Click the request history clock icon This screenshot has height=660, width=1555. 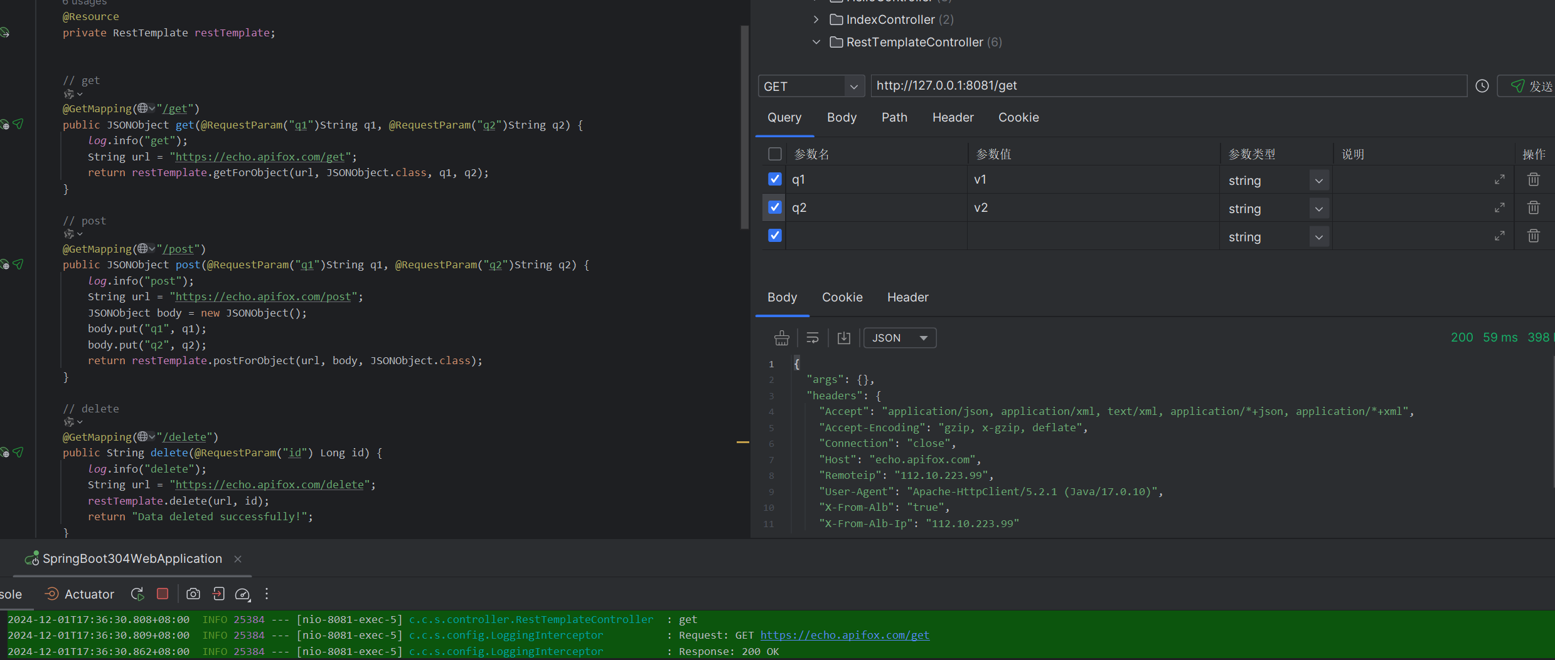click(x=1482, y=86)
